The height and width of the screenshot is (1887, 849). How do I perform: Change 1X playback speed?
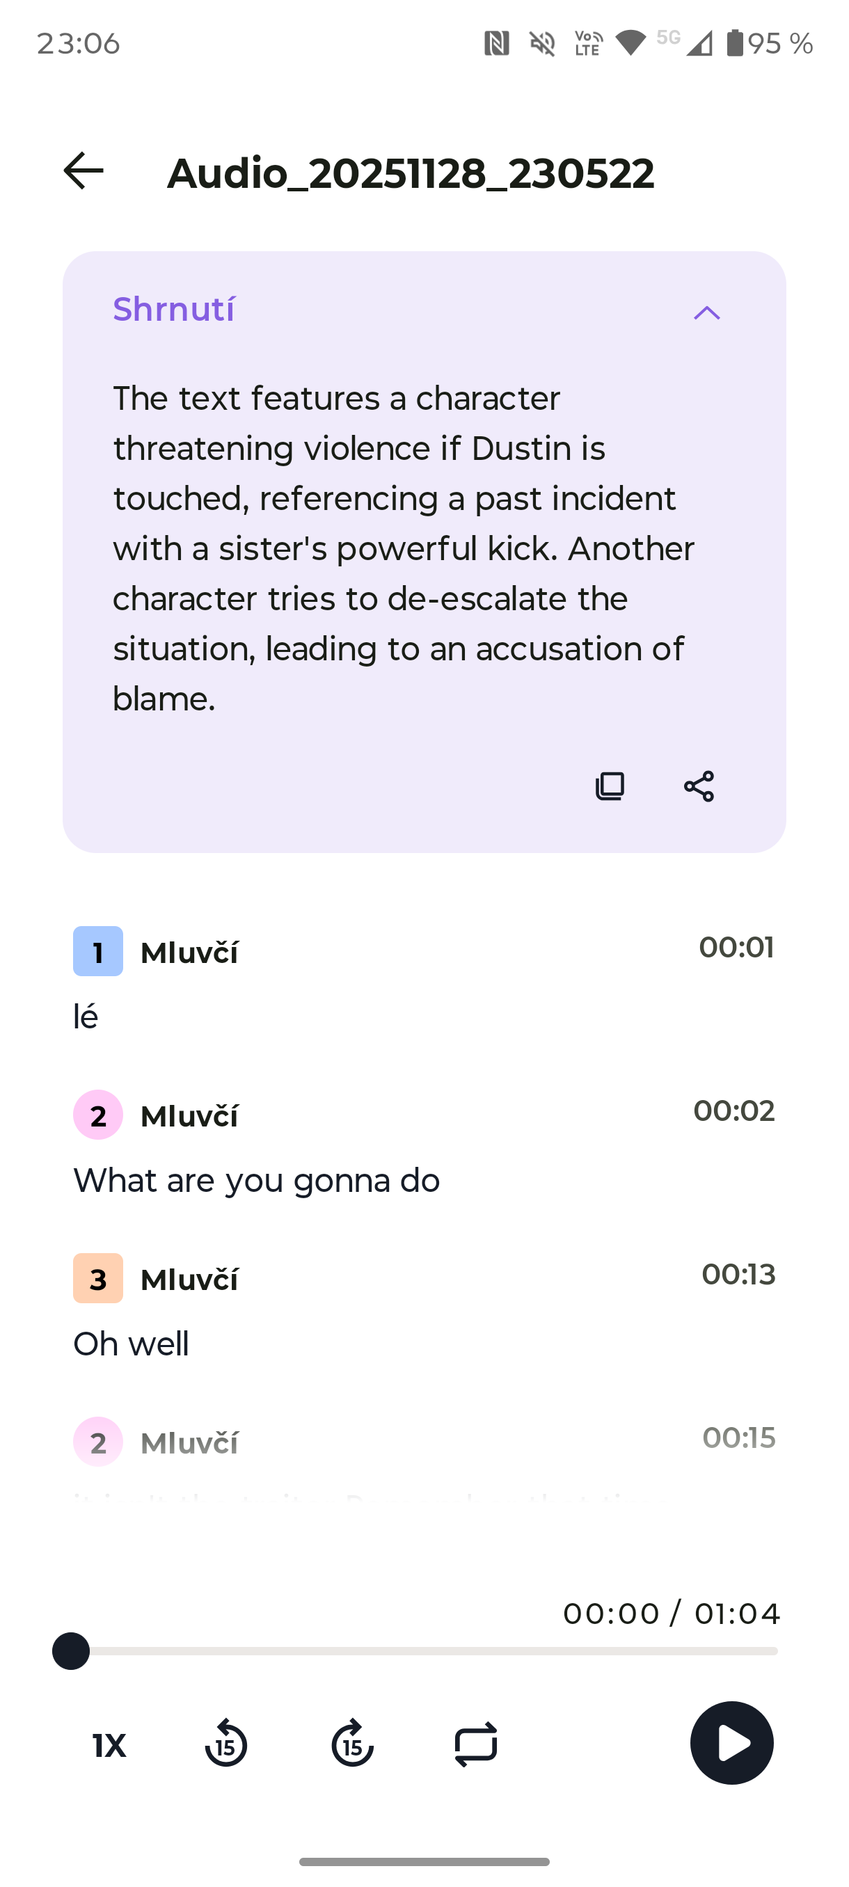109,1745
